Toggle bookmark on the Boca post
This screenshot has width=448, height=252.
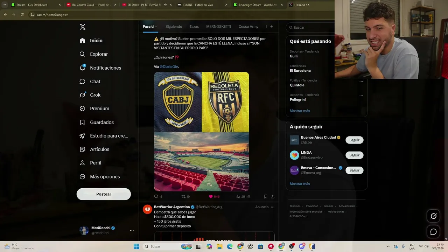266,197
